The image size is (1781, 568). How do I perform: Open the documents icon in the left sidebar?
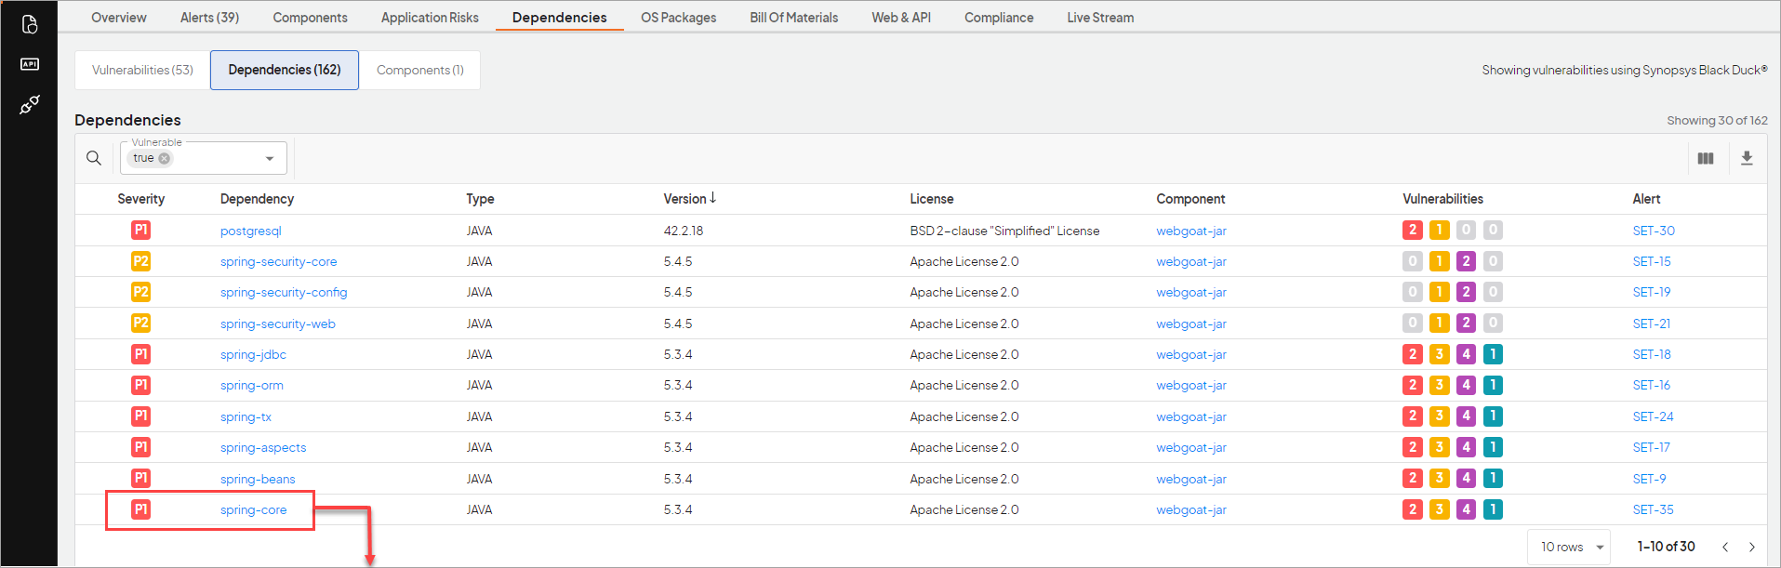point(29,24)
